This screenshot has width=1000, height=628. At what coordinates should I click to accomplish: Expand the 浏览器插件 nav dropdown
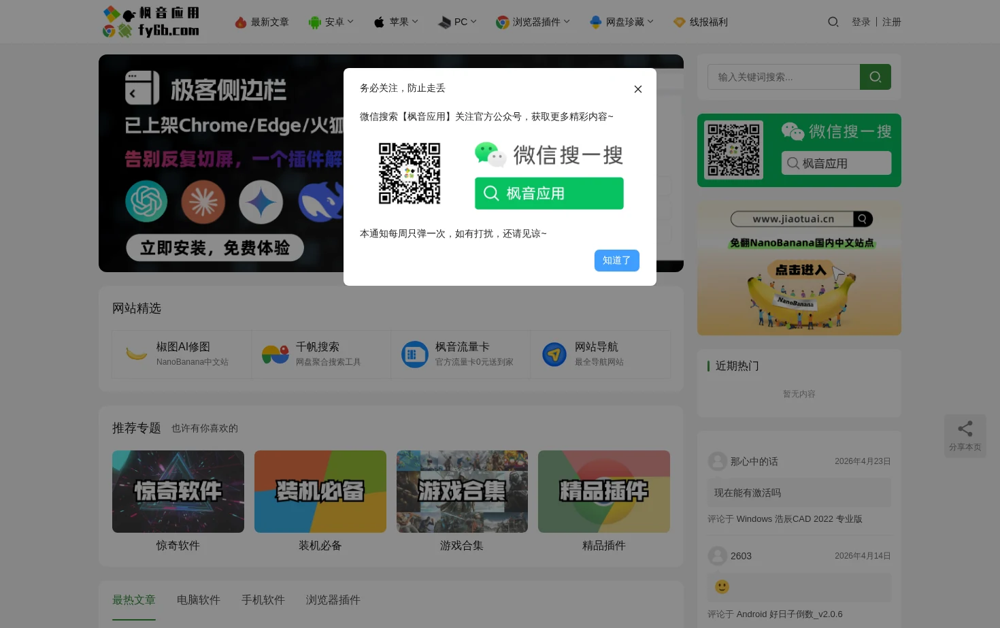coord(541,22)
